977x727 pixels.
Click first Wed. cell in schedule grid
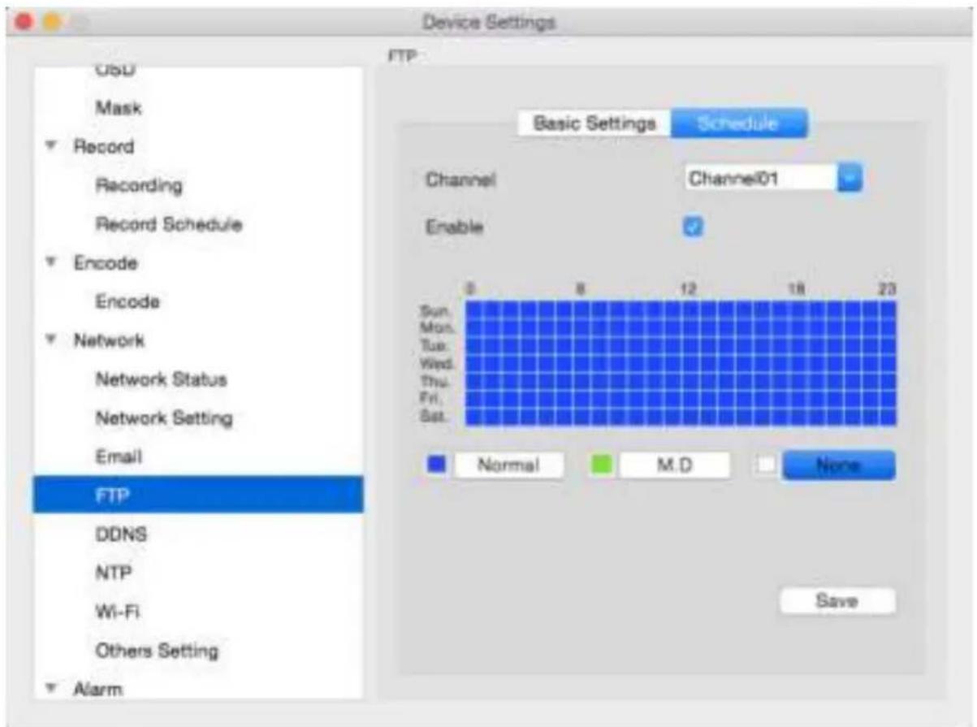[474, 363]
